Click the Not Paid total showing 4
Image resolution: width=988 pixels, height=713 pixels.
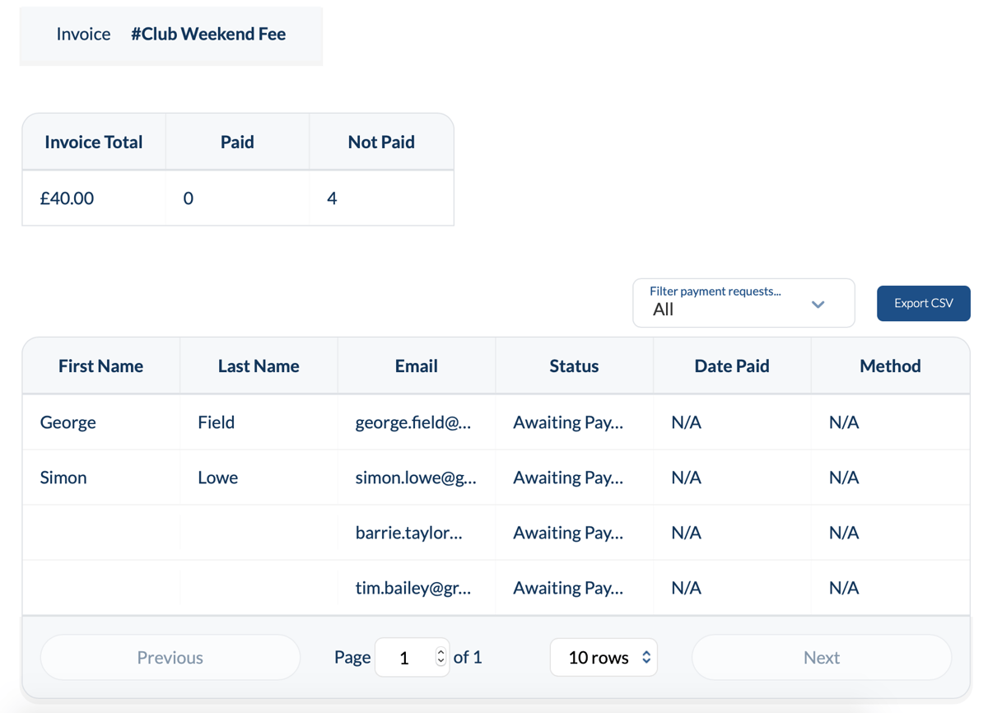tap(332, 198)
